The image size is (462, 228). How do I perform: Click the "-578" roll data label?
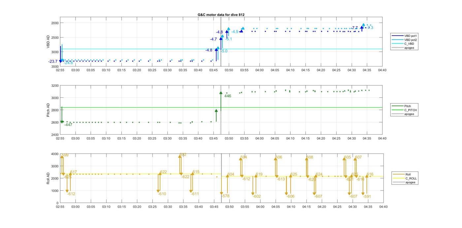225,196
